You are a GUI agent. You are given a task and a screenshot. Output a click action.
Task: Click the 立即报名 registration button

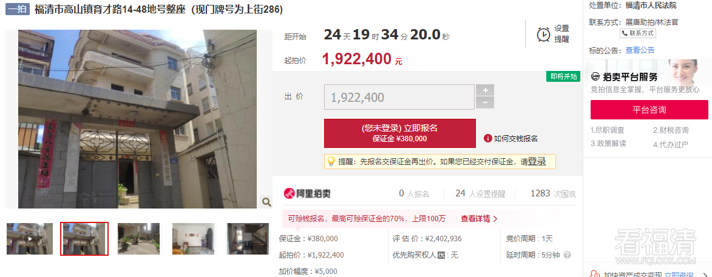pos(399,133)
